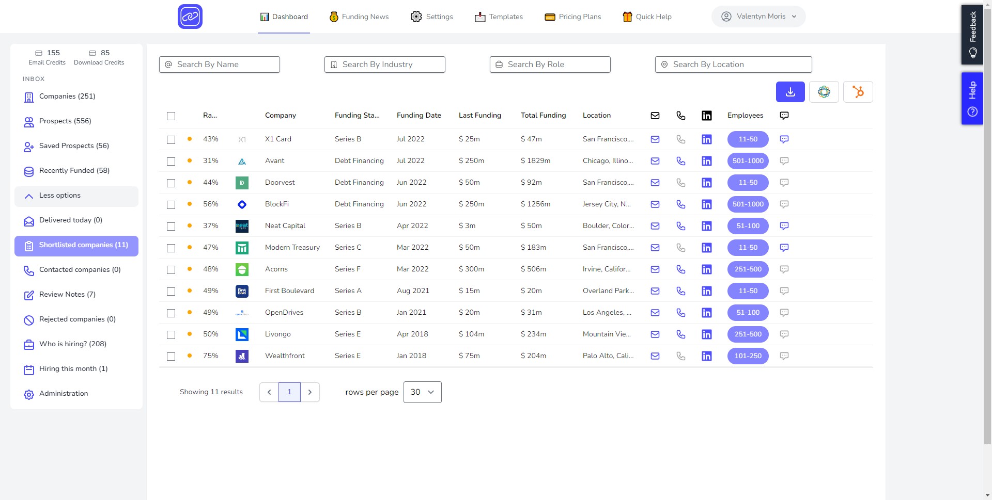
Task: Check the Acorns row checkbox
Action: tap(171, 270)
